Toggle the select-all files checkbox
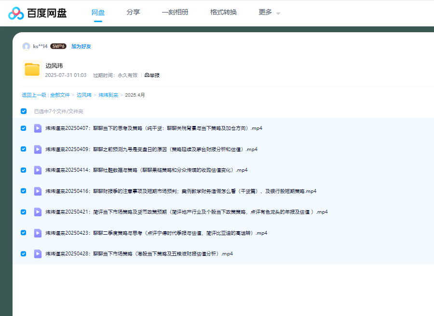Viewport: 434px width, 316px height. [x=24, y=112]
